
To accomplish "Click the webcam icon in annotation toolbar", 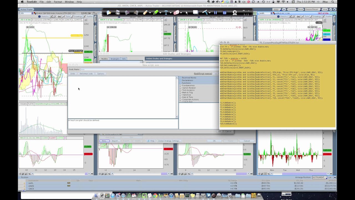I will coord(235,13).
